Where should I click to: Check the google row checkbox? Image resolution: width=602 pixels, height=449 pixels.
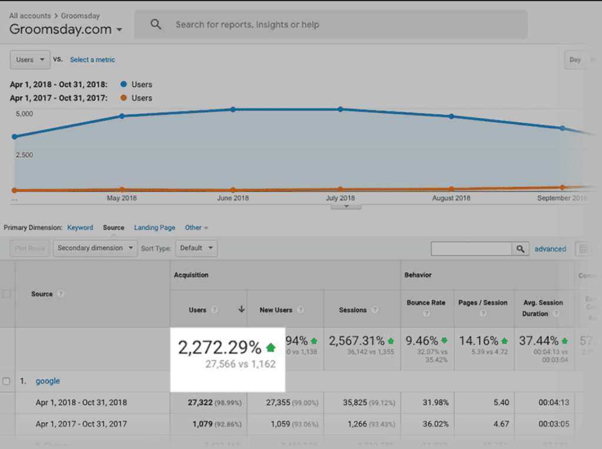[x=7, y=381]
